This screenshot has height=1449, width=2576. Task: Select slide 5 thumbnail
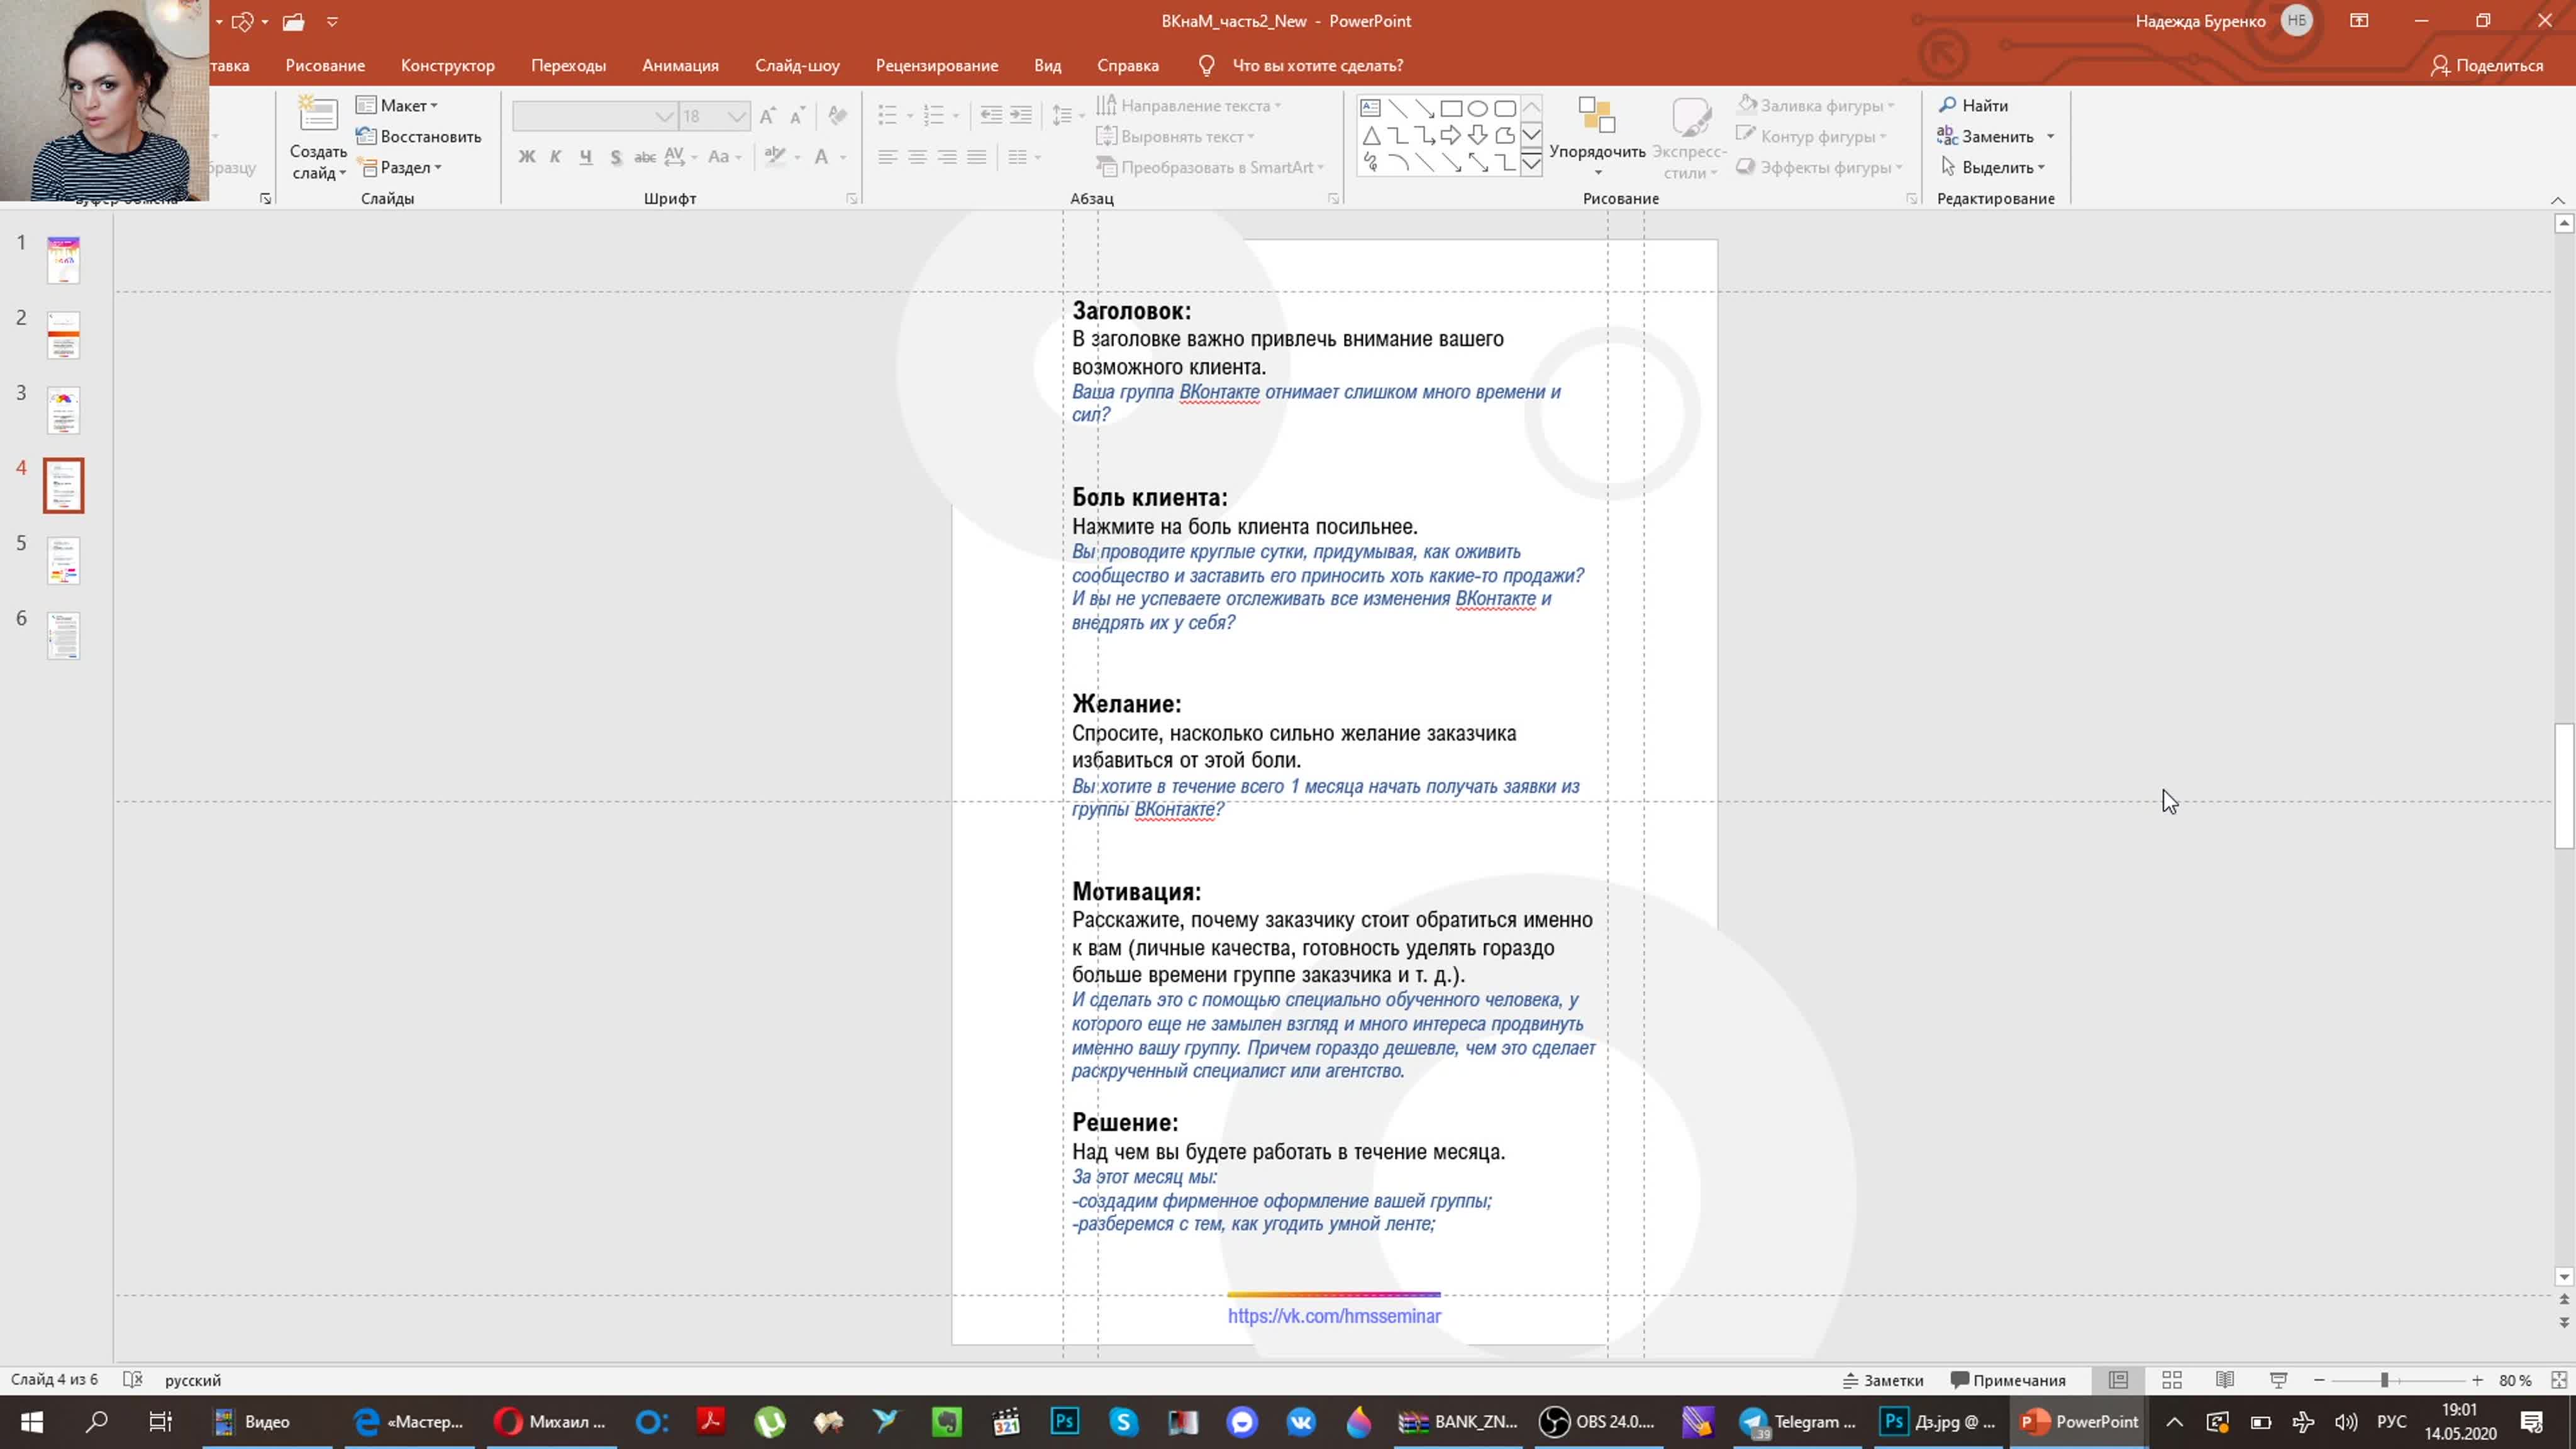(63, 560)
